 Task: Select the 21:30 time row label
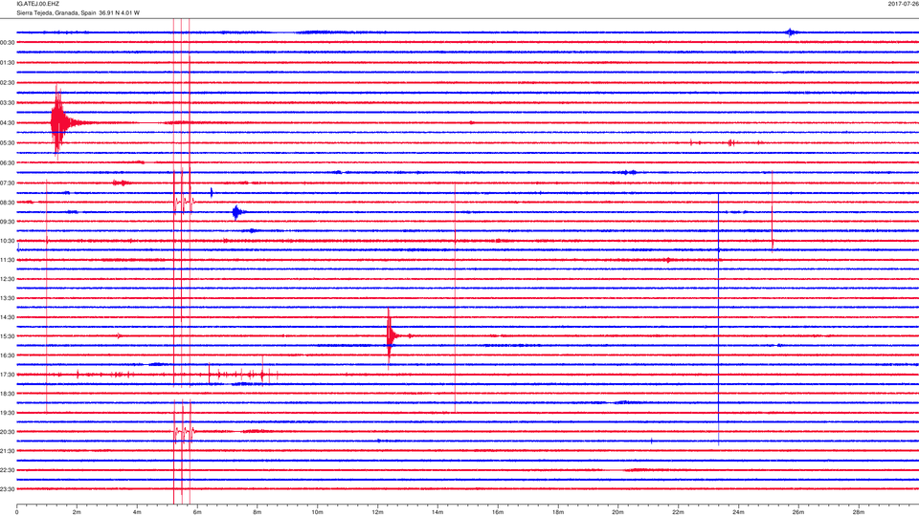(x=8, y=451)
